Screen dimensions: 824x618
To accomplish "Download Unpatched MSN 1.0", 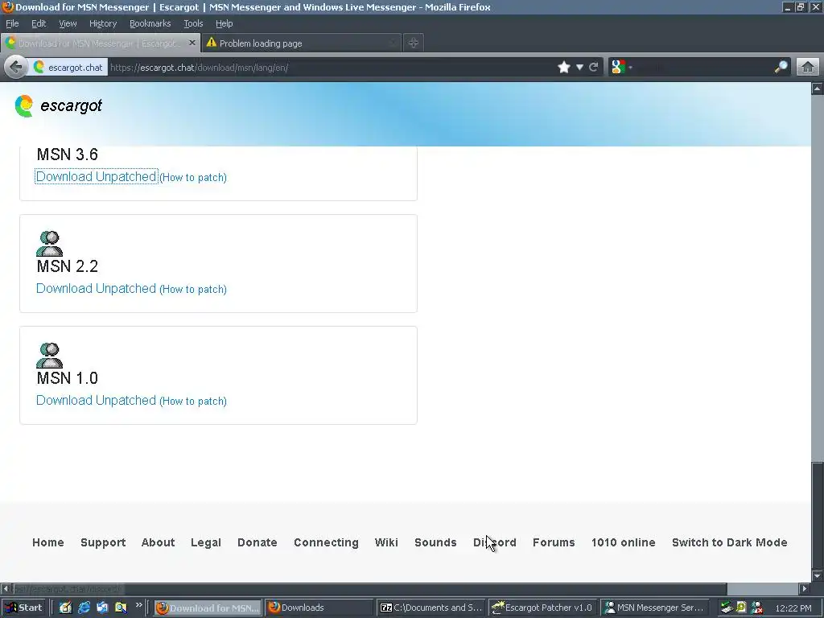I will [x=97, y=401].
